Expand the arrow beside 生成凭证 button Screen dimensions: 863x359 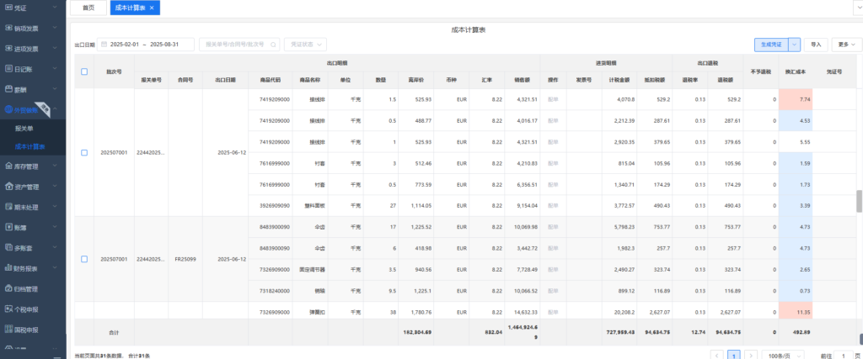tap(795, 44)
